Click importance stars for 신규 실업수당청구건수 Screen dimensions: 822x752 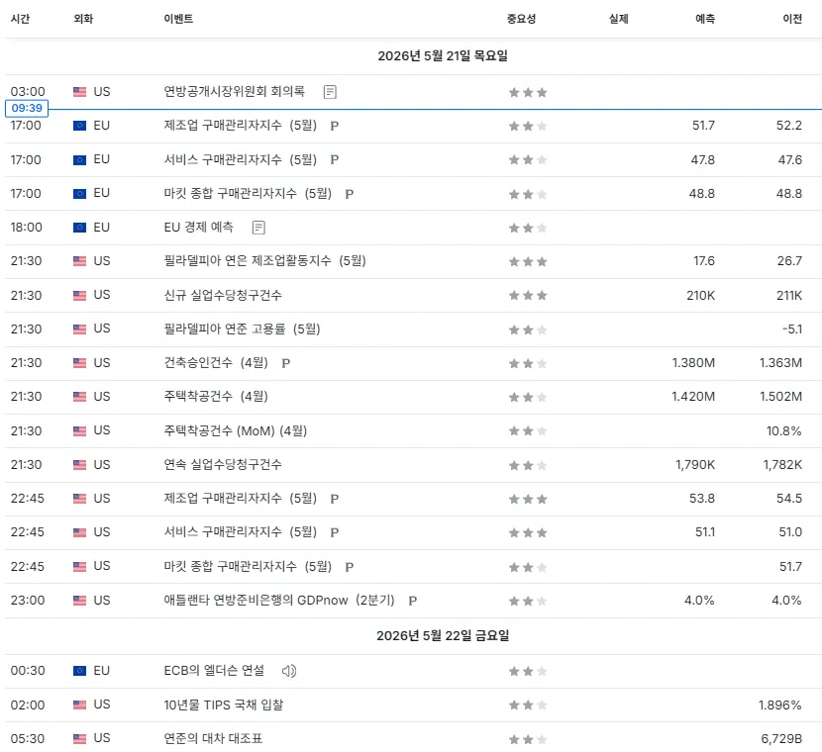(x=528, y=295)
